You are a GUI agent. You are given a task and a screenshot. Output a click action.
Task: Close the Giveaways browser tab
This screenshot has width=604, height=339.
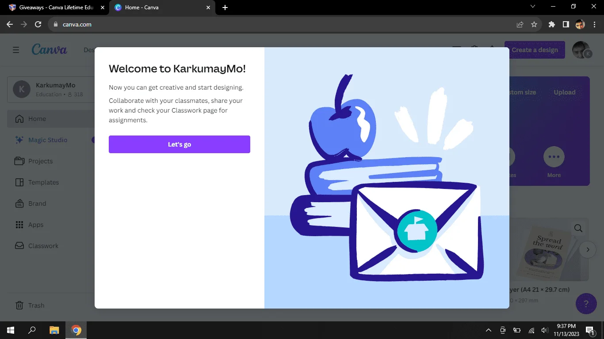pyautogui.click(x=102, y=8)
